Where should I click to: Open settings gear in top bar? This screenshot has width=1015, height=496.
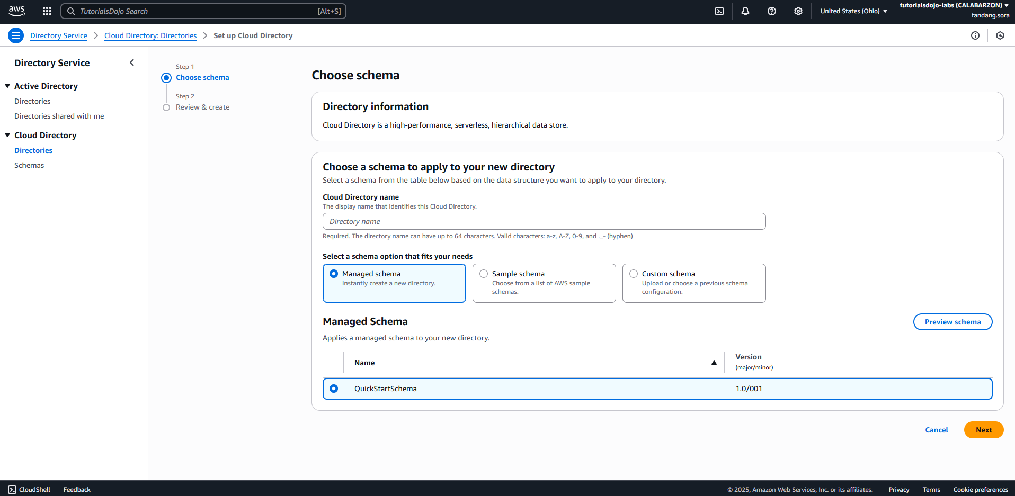pos(798,11)
